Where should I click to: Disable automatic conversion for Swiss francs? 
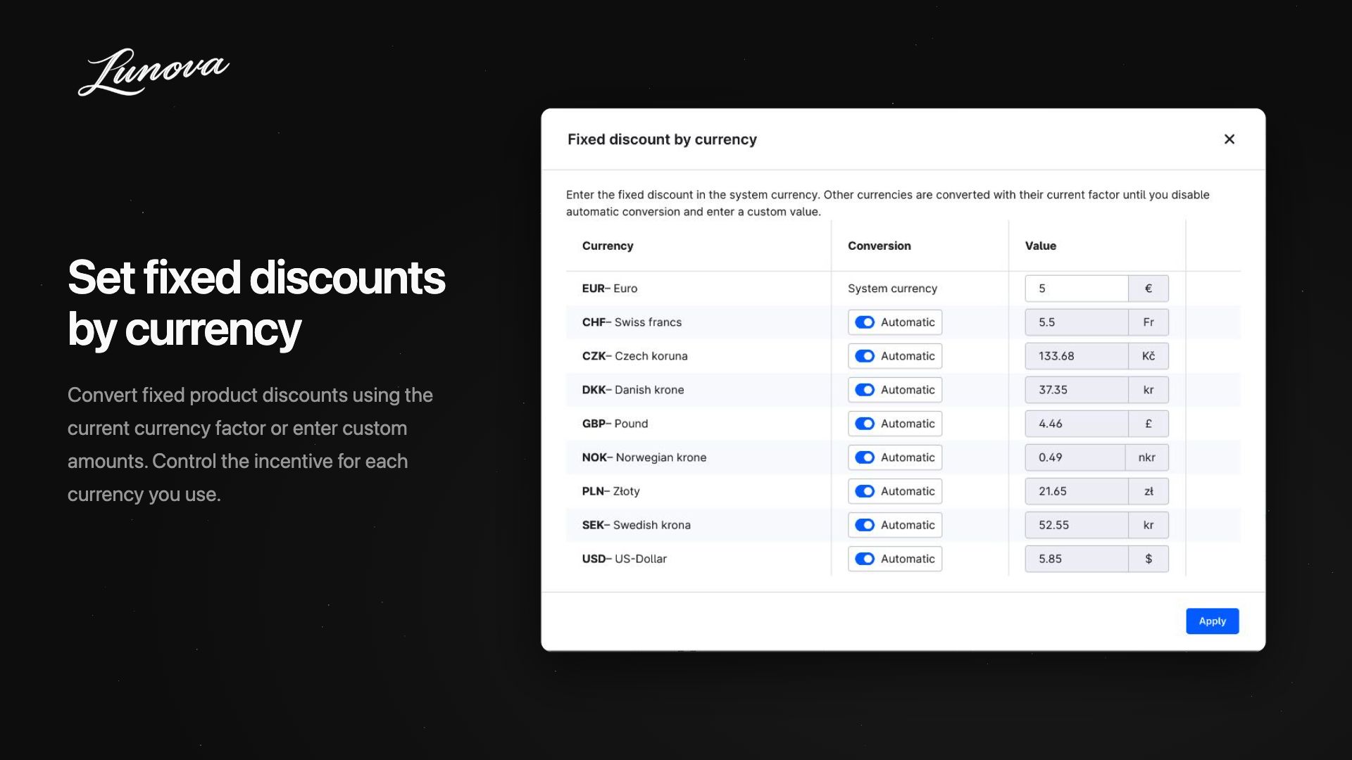point(865,322)
